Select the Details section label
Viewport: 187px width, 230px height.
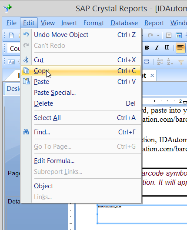(14, 201)
